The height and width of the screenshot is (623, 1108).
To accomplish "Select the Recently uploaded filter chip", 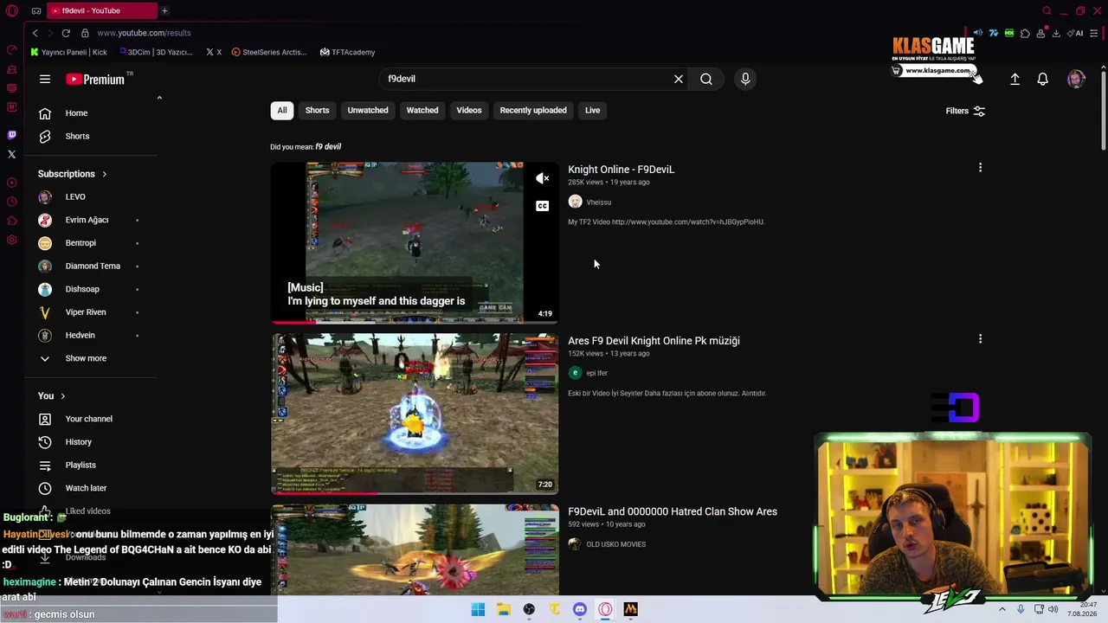I will click(x=533, y=110).
